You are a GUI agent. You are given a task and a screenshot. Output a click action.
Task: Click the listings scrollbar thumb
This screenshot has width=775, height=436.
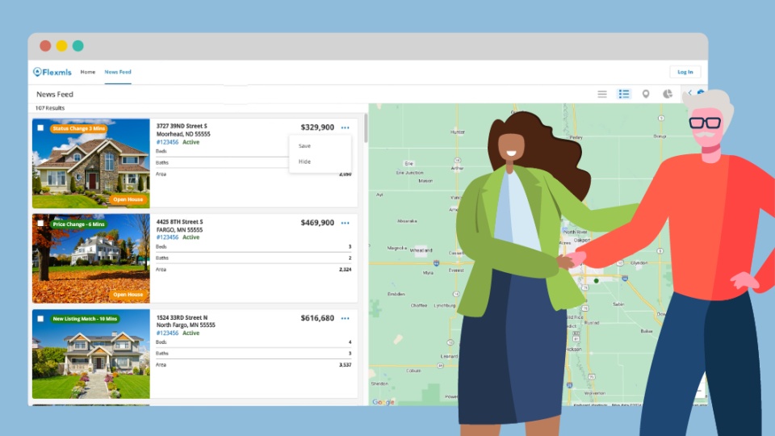pyautogui.click(x=366, y=128)
